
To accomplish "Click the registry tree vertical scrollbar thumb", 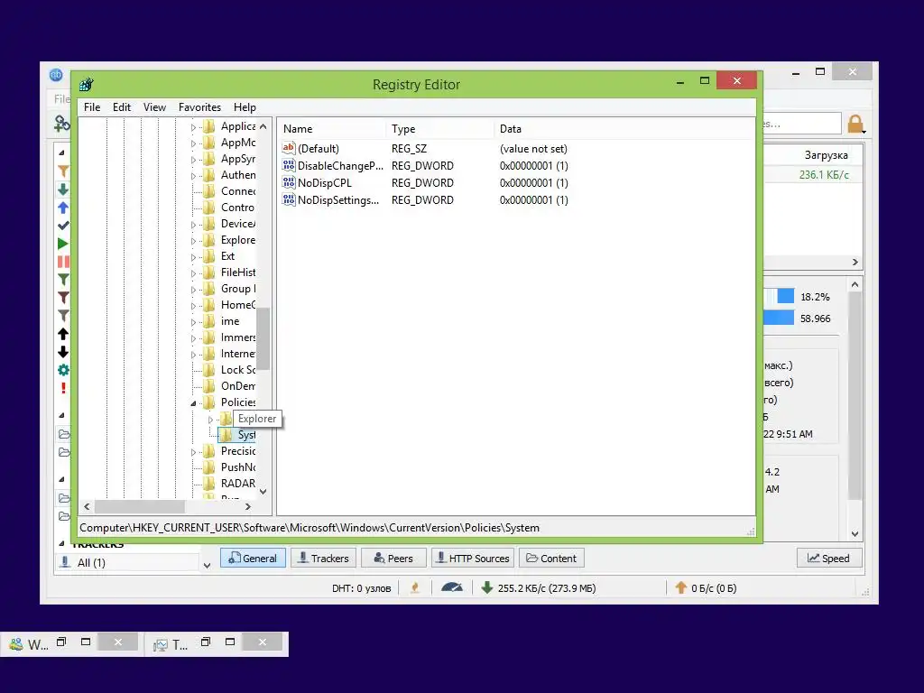I will point(263,338).
